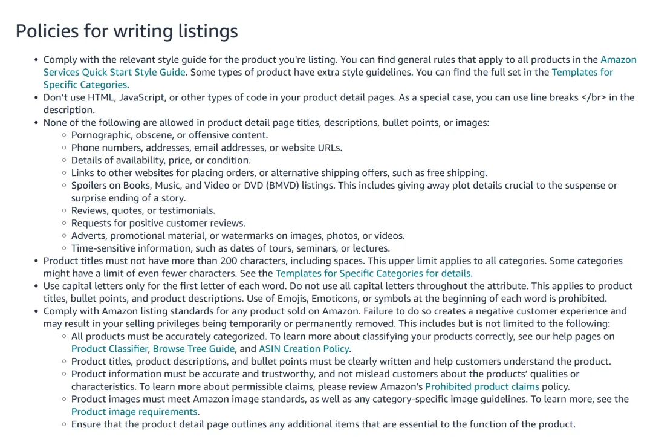Click the Details of availability, price, or condition item
This screenshot has height=445, width=653.
[161, 160]
